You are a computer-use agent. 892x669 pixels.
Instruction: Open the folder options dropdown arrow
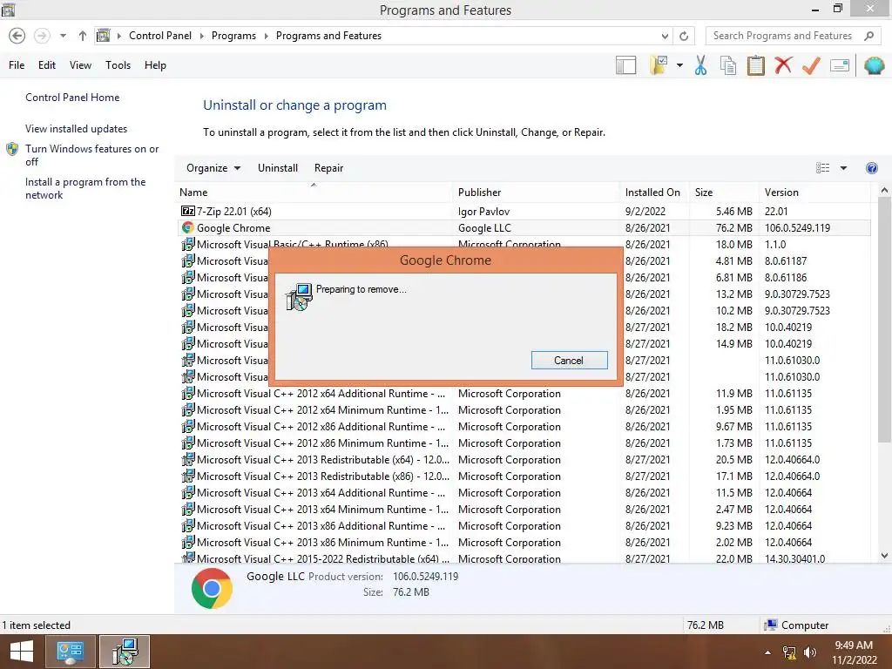coord(679,65)
